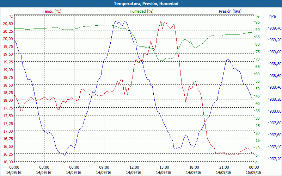
Task: Click the 25 humidity axis value
Action: click(258, 126)
